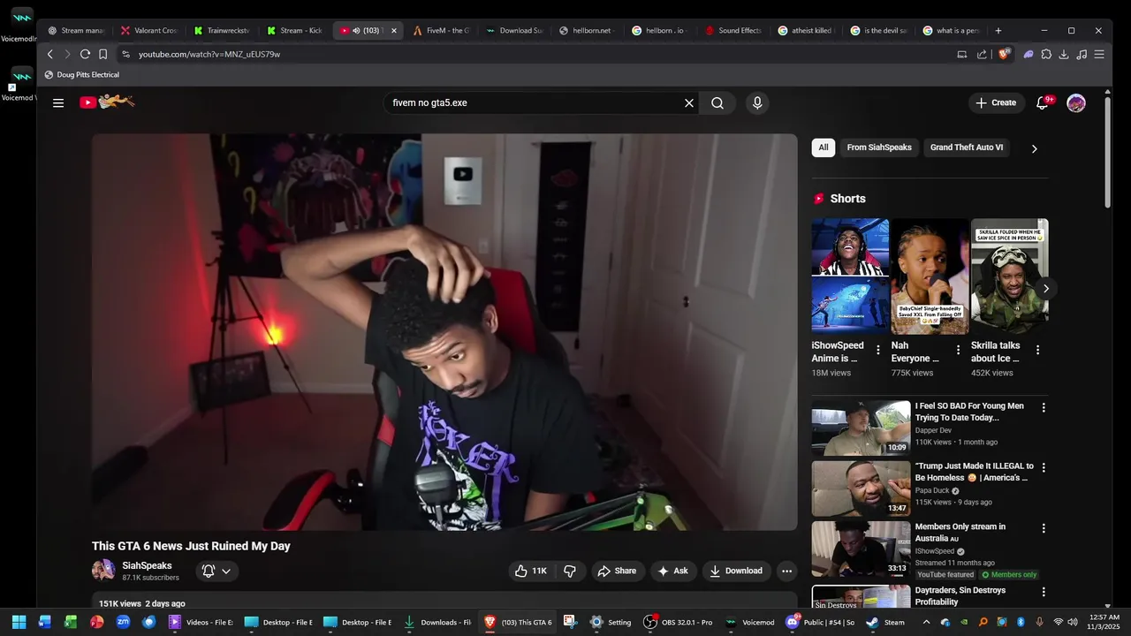Reload the page in browser toolbar

pyautogui.click(x=85, y=54)
